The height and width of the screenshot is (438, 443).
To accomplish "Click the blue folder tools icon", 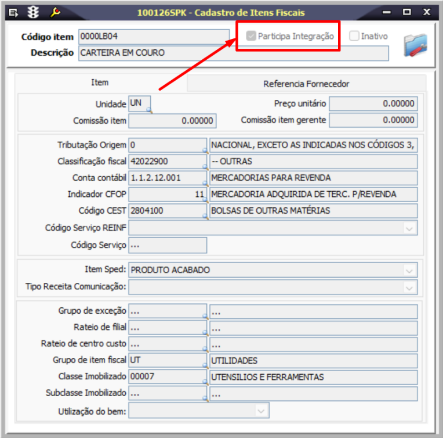I will coord(415,45).
